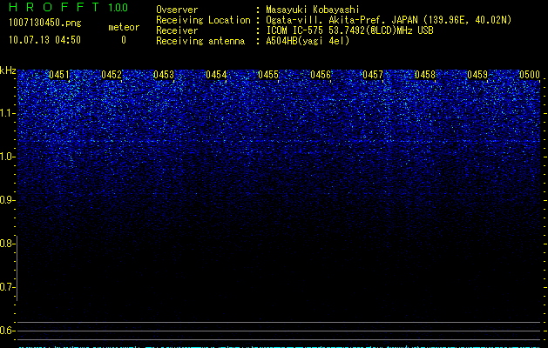
Task: Click the meteor count 0
Action: pos(124,40)
